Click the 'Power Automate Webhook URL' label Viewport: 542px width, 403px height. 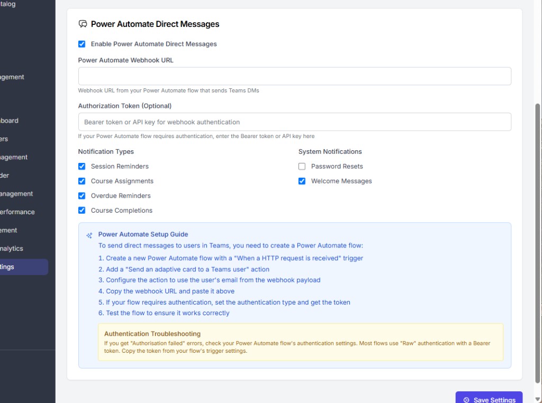pos(126,60)
